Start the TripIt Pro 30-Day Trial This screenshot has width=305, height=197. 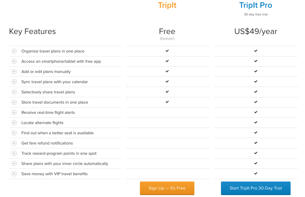point(256,188)
